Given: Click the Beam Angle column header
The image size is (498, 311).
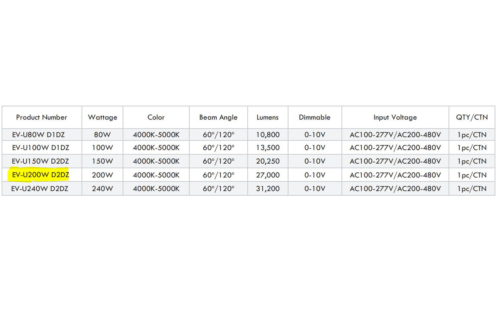Looking at the screenshot, I should 218,117.
